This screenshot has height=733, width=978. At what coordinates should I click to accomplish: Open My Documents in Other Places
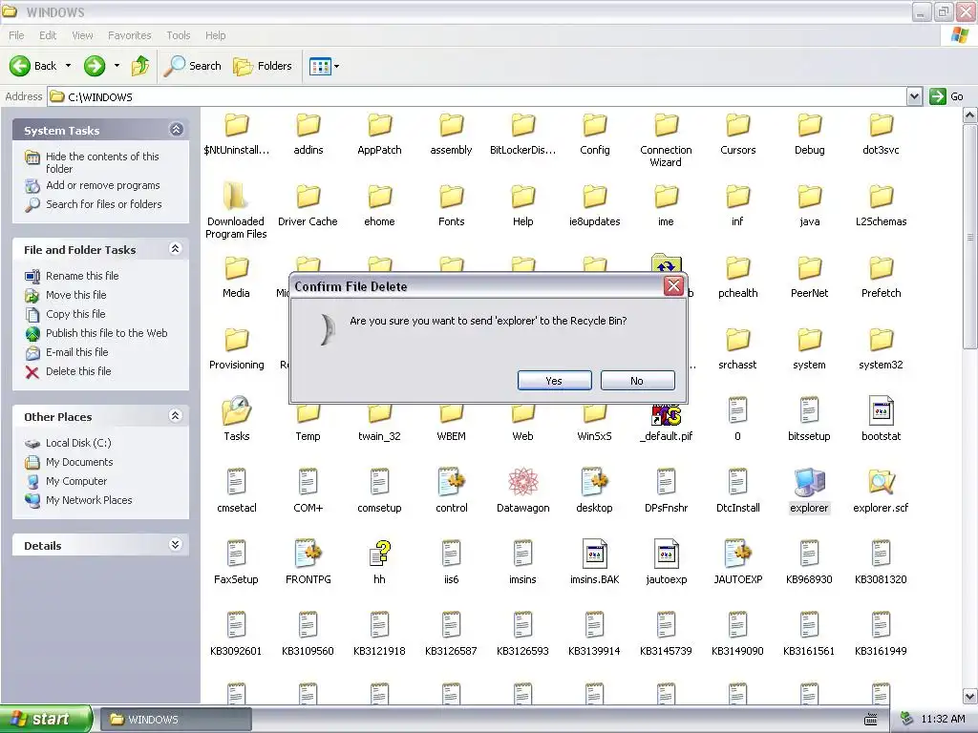pos(79,462)
